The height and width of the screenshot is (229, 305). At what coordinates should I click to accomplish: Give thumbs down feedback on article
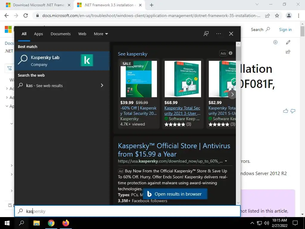tap(293, 111)
